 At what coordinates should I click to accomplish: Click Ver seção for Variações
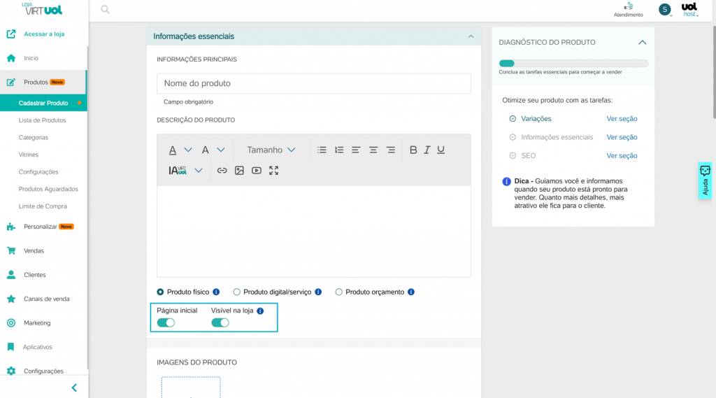click(x=622, y=119)
